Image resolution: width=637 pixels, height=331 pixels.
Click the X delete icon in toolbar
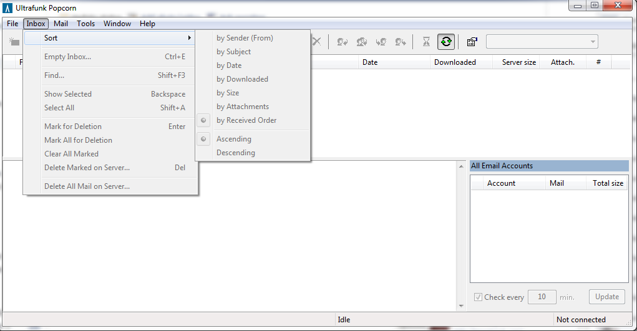point(317,42)
